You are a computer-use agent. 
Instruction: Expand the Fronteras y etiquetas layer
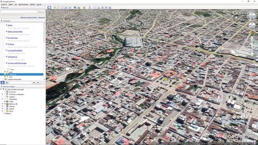2,94
